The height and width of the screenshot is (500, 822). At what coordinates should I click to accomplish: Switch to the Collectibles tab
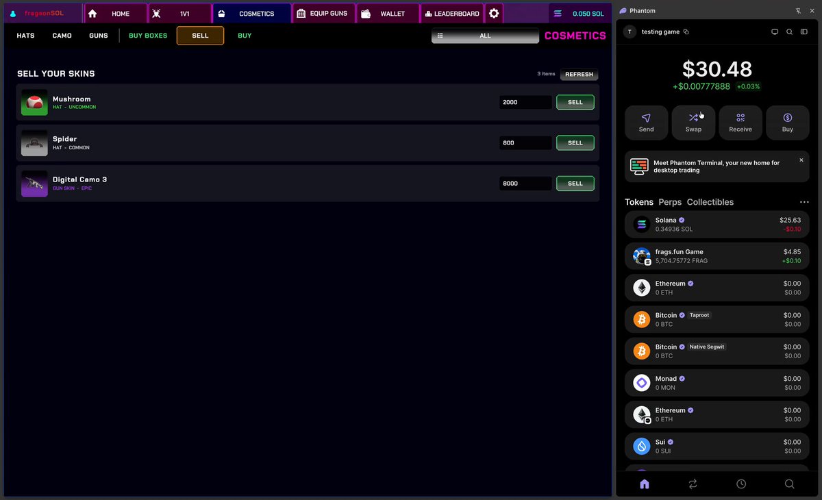710,202
